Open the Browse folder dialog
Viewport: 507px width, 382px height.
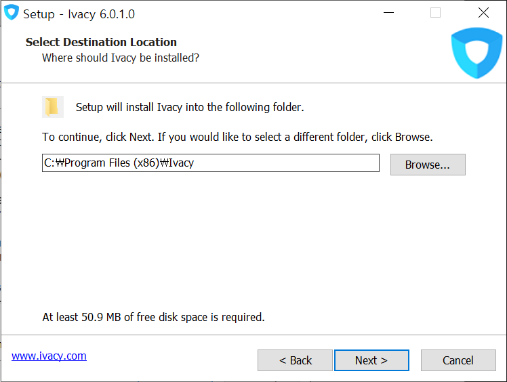(x=428, y=165)
